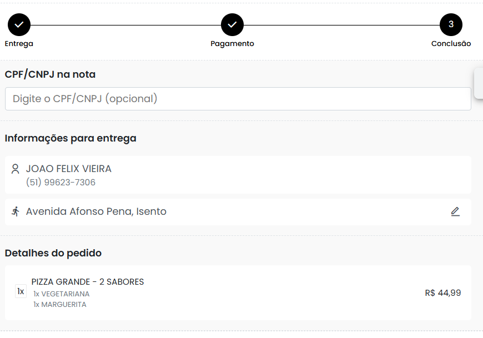483x338 pixels.
Task: Click the walking pickup icon beside address
Action: [x=16, y=211]
